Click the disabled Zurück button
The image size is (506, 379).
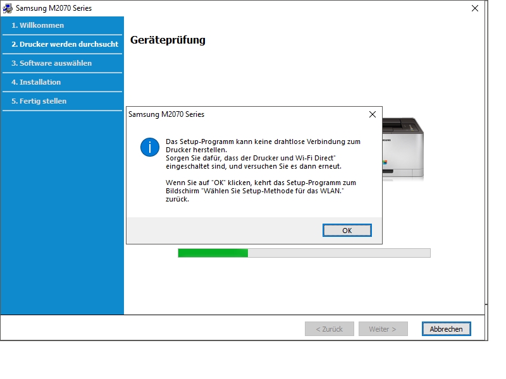pyautogui.click(x=329, y=329)
